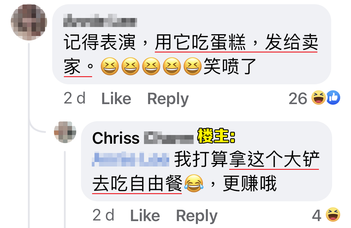This screenshot has height=228, width=351.
Task: Select the first laughing emoji after 家。
Action: [x=110, y=66]
